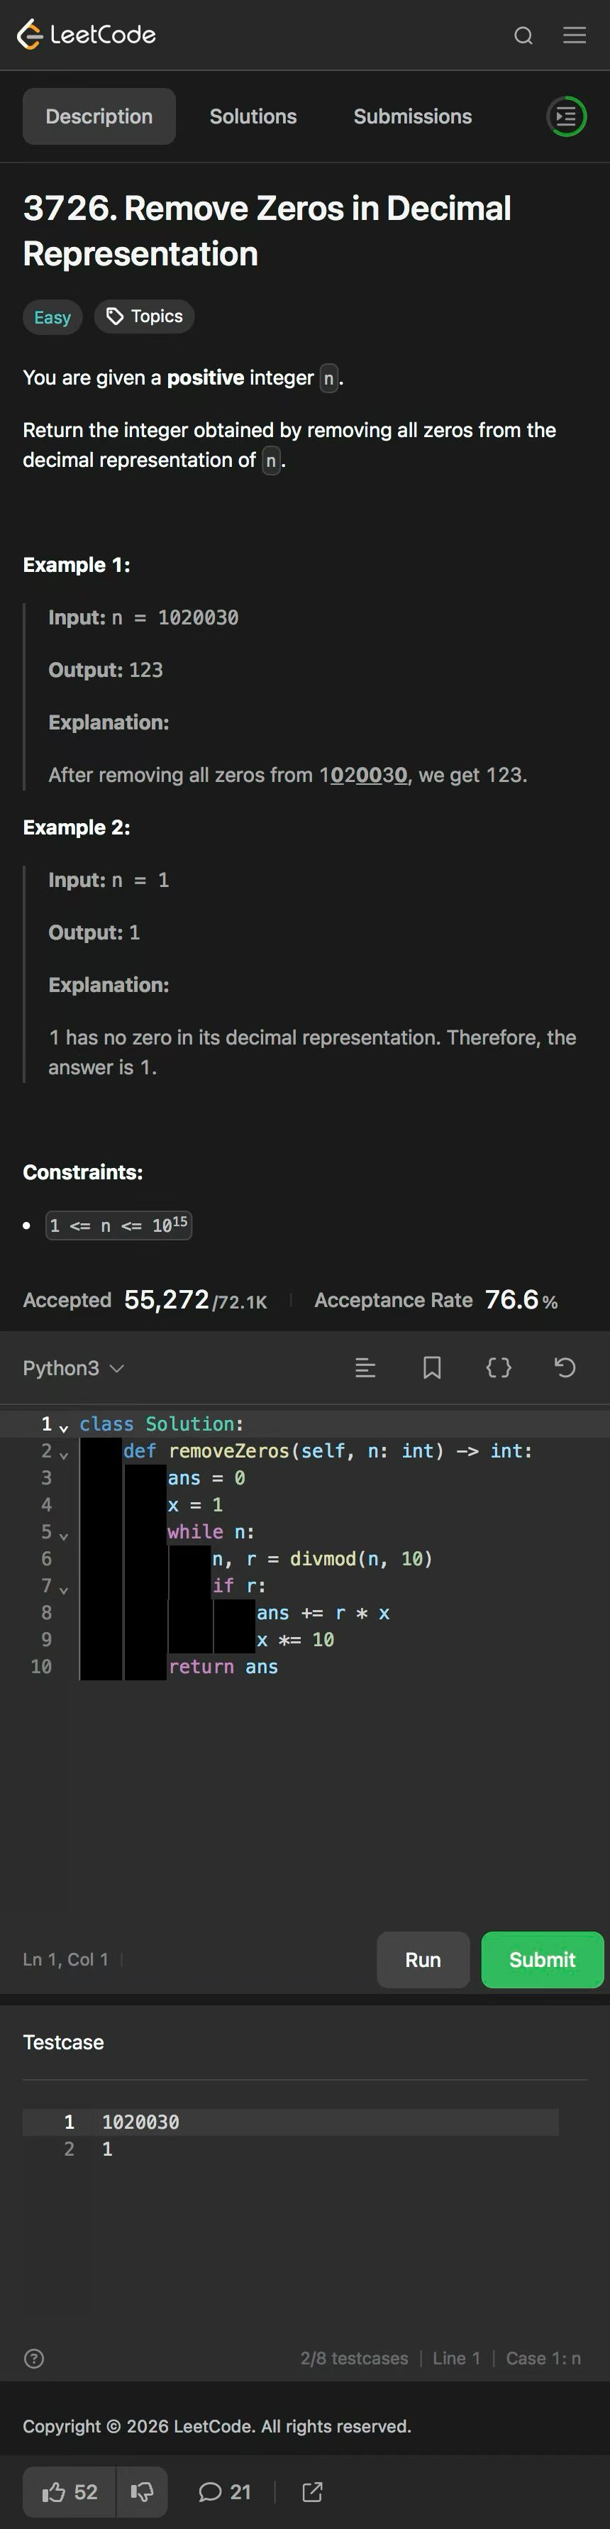Image resolution: width=610 pixels, height=2529 pixels.
Task: Open the search magnifier icon
Action: click(x=523, y=35)
